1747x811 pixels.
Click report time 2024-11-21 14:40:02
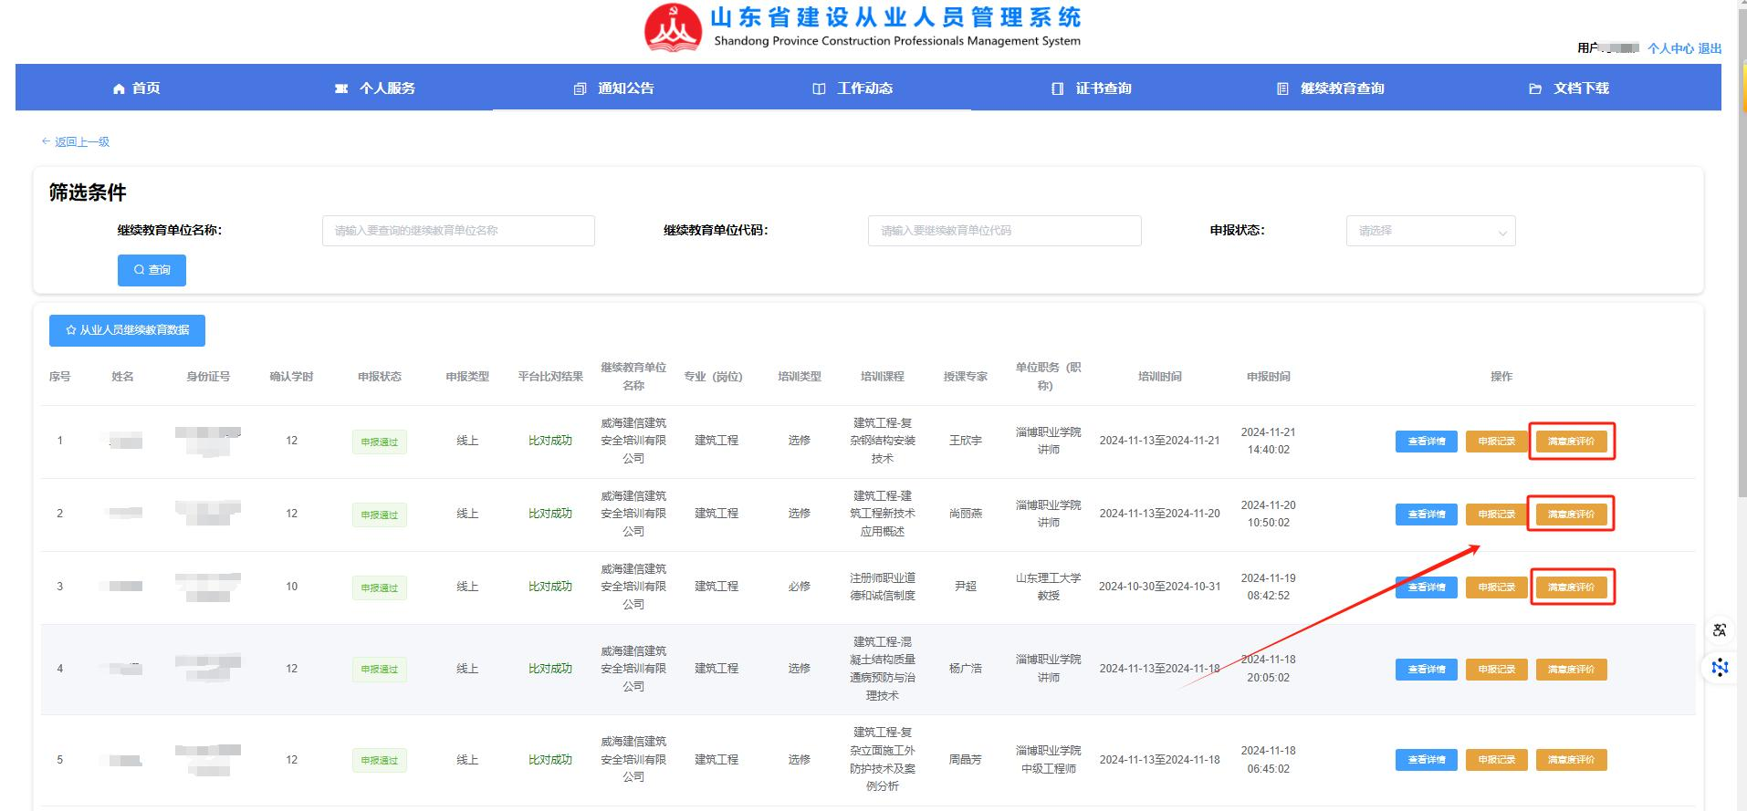coord(1268,441)
